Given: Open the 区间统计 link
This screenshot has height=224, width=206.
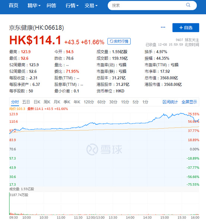Looking at the screenshot, I should coord(170,102).
